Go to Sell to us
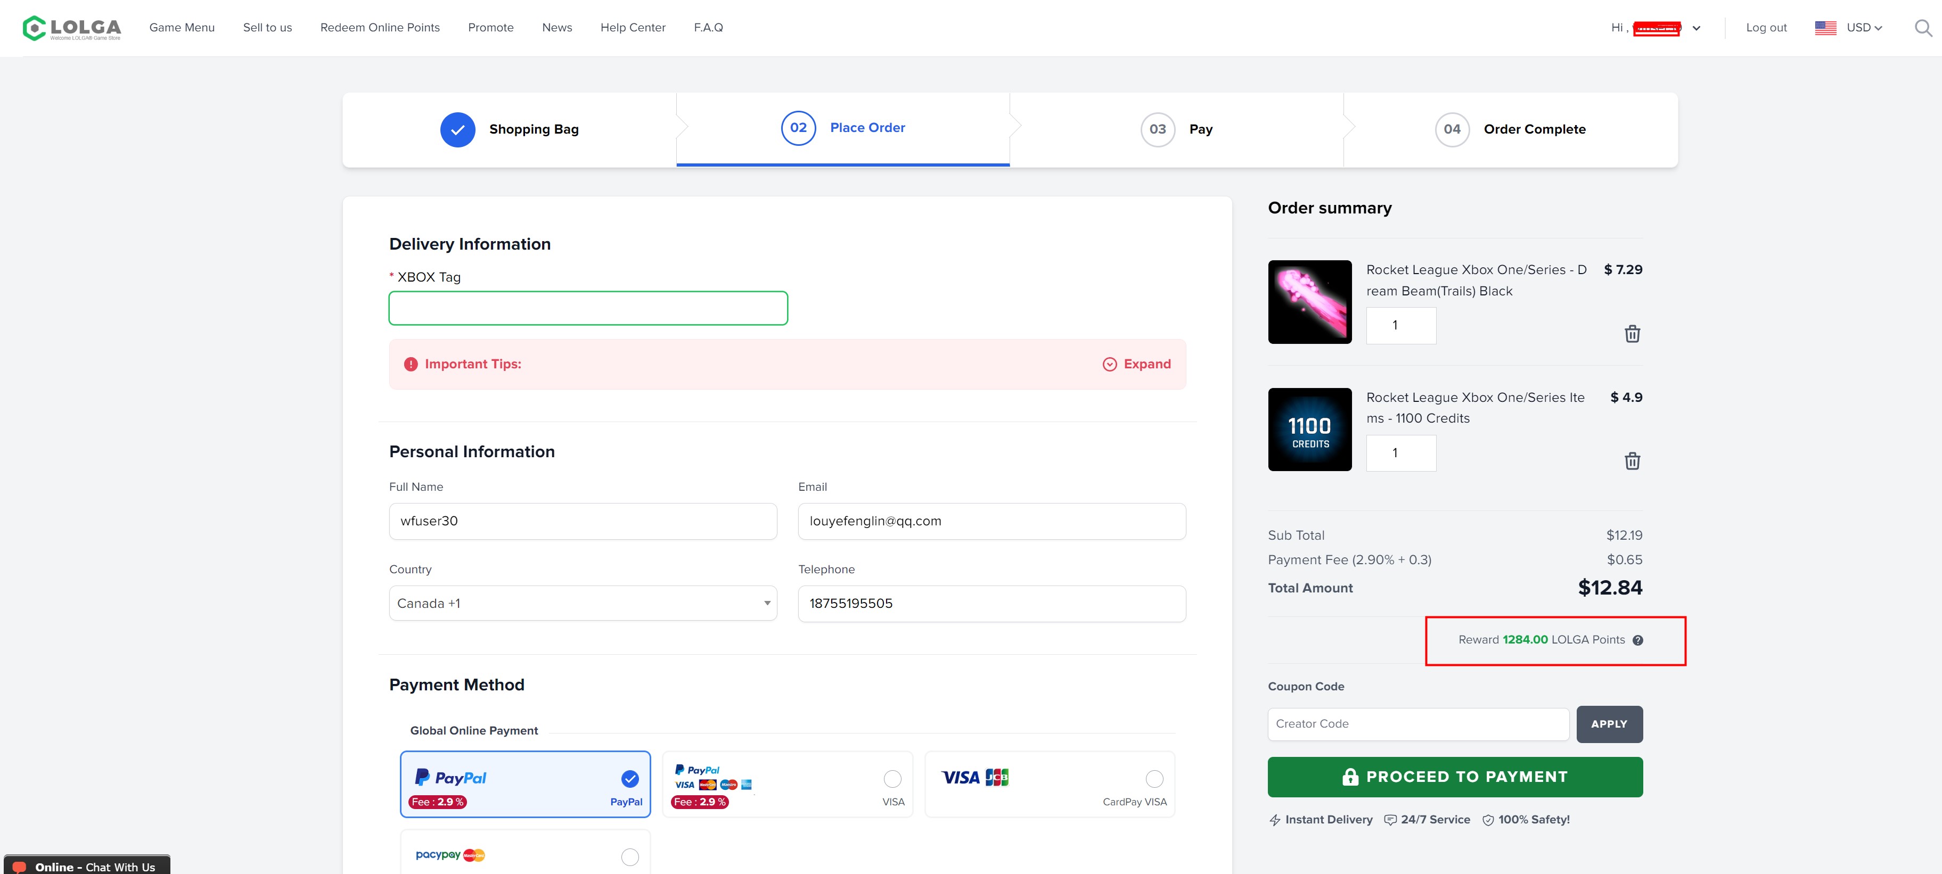1942x874 pixels. 268,28
